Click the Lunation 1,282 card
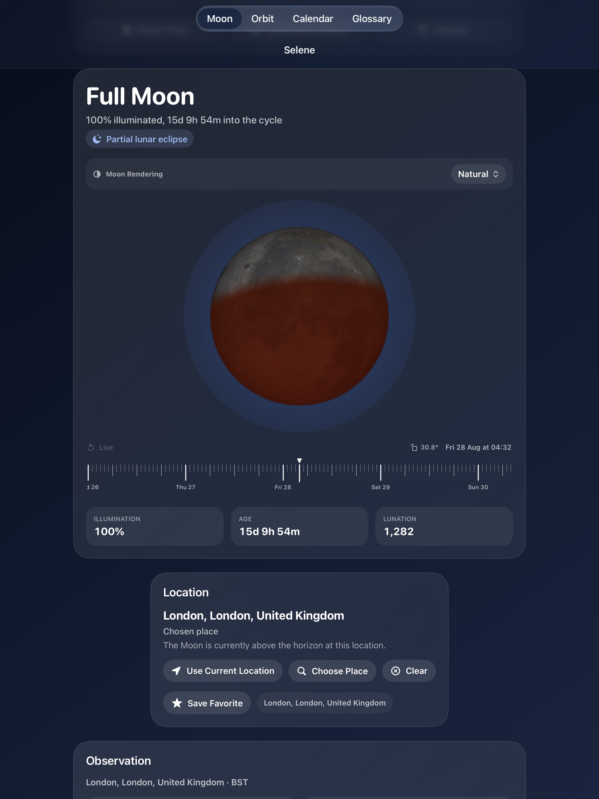The image size is (599, 799). pyautogui.click(x=444, y=526)
